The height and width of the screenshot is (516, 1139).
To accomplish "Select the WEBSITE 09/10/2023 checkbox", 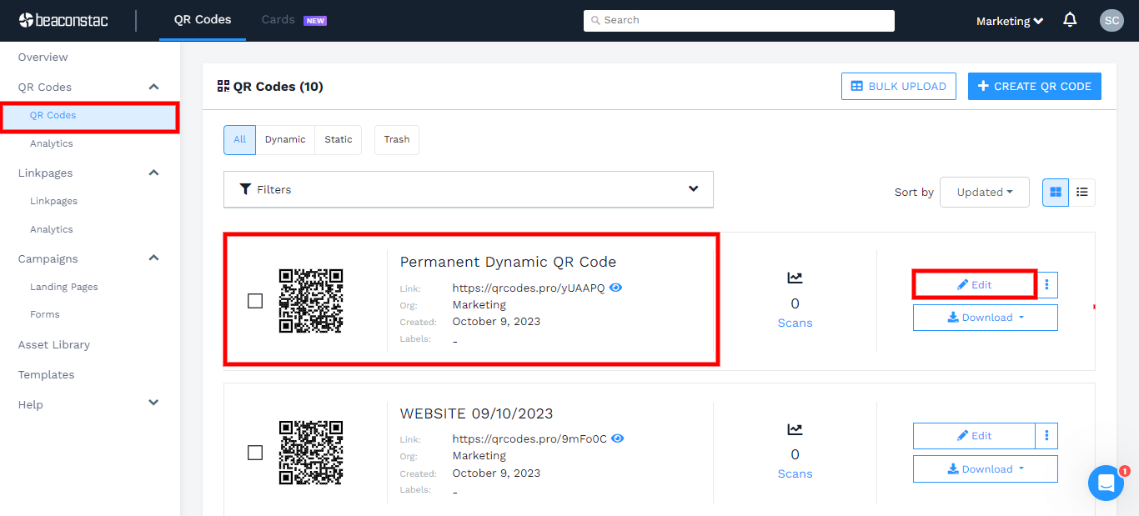I will pos(255,452).
